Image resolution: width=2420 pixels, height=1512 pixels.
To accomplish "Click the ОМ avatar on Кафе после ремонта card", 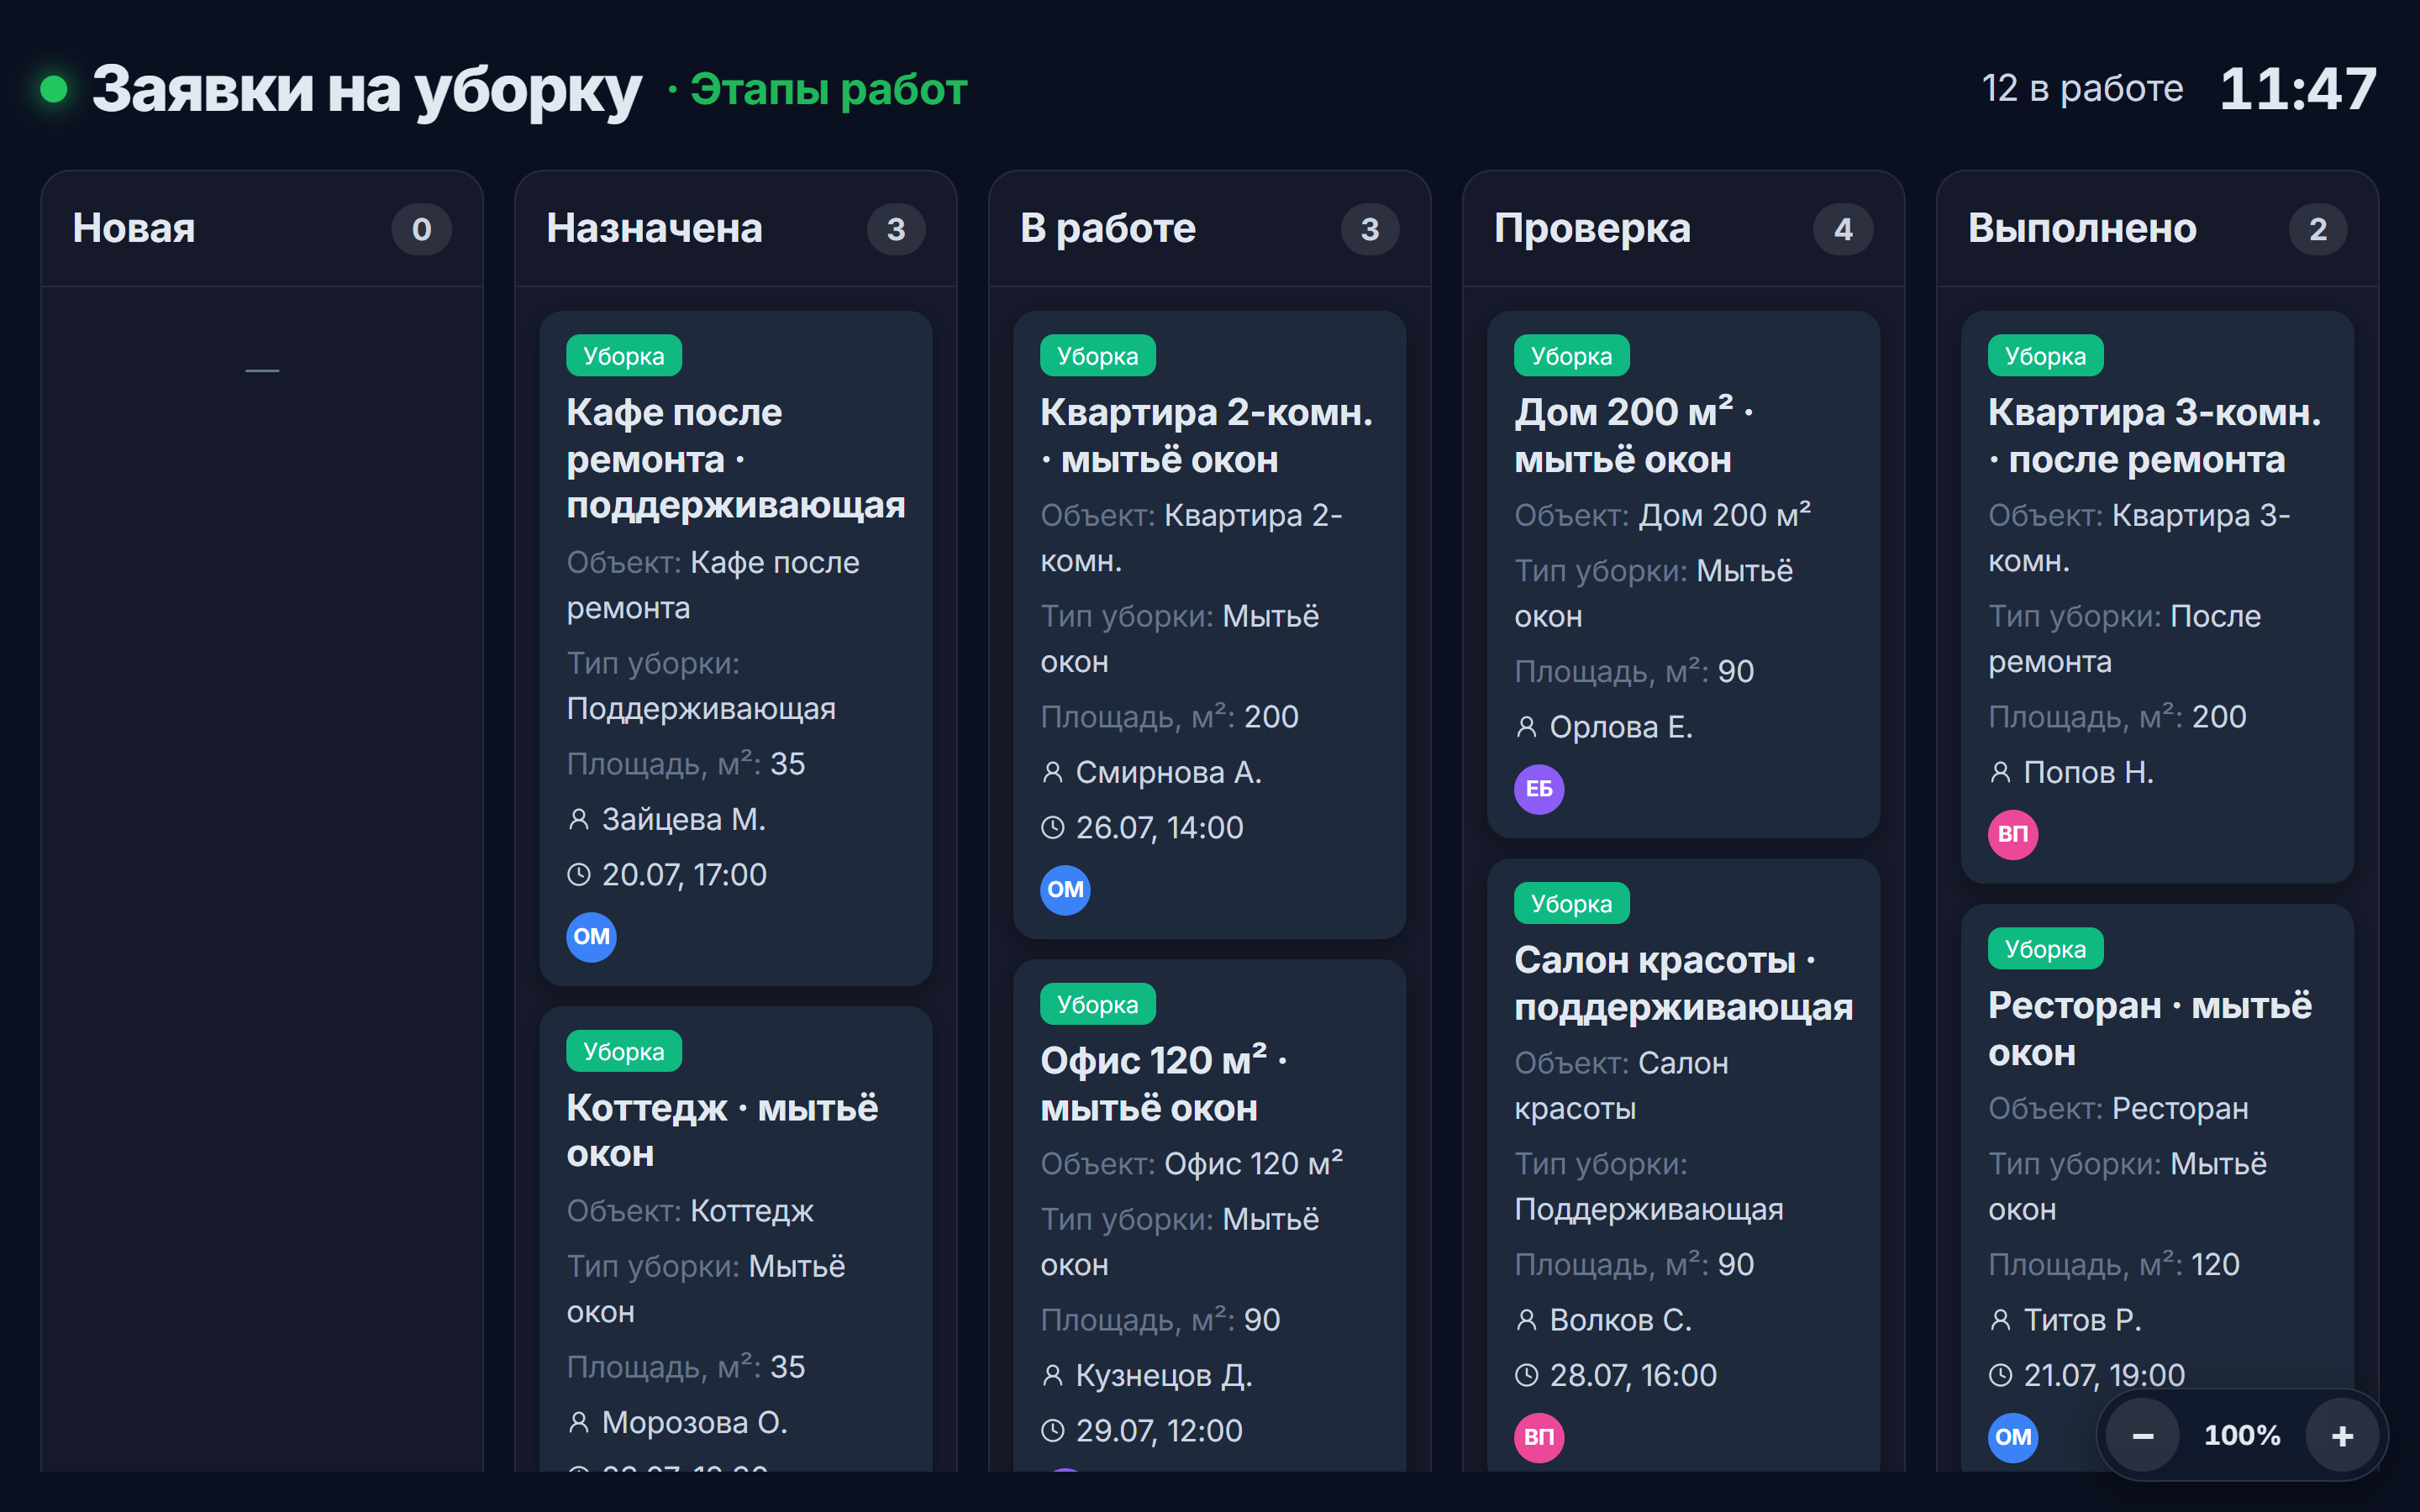I will [x=591, y=937].
